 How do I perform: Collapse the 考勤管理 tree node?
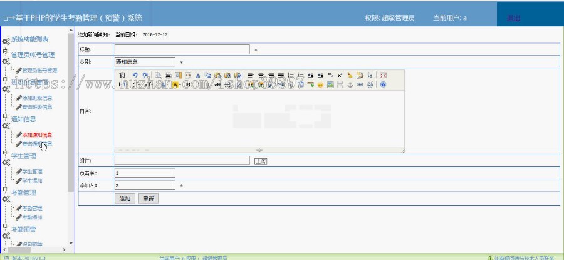[x=5, y=190]
